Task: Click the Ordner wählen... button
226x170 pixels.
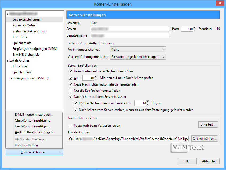Action: click(204, 139)
